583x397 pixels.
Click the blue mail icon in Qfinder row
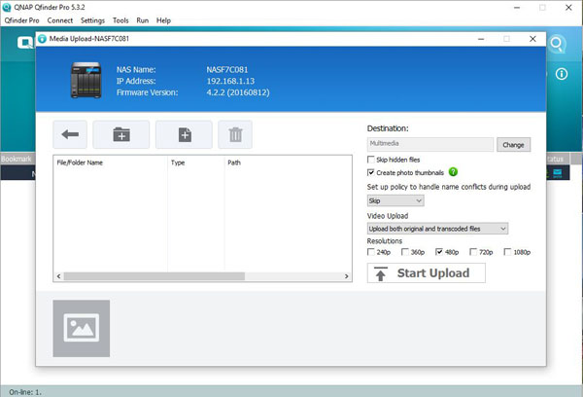(x=558, y=173)
